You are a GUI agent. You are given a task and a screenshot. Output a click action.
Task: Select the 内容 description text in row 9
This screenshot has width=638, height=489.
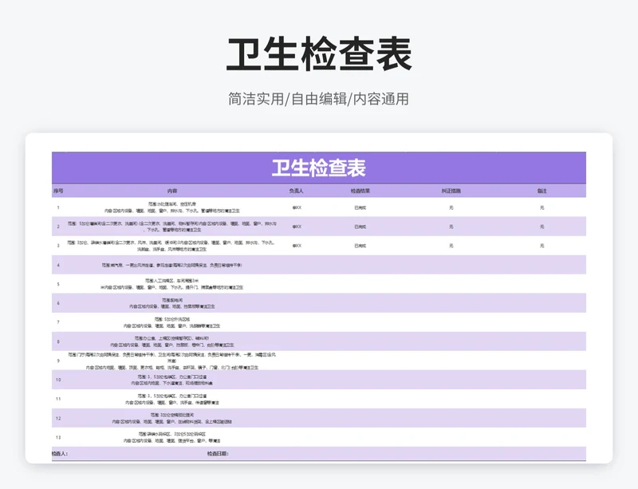click(172, 361)
